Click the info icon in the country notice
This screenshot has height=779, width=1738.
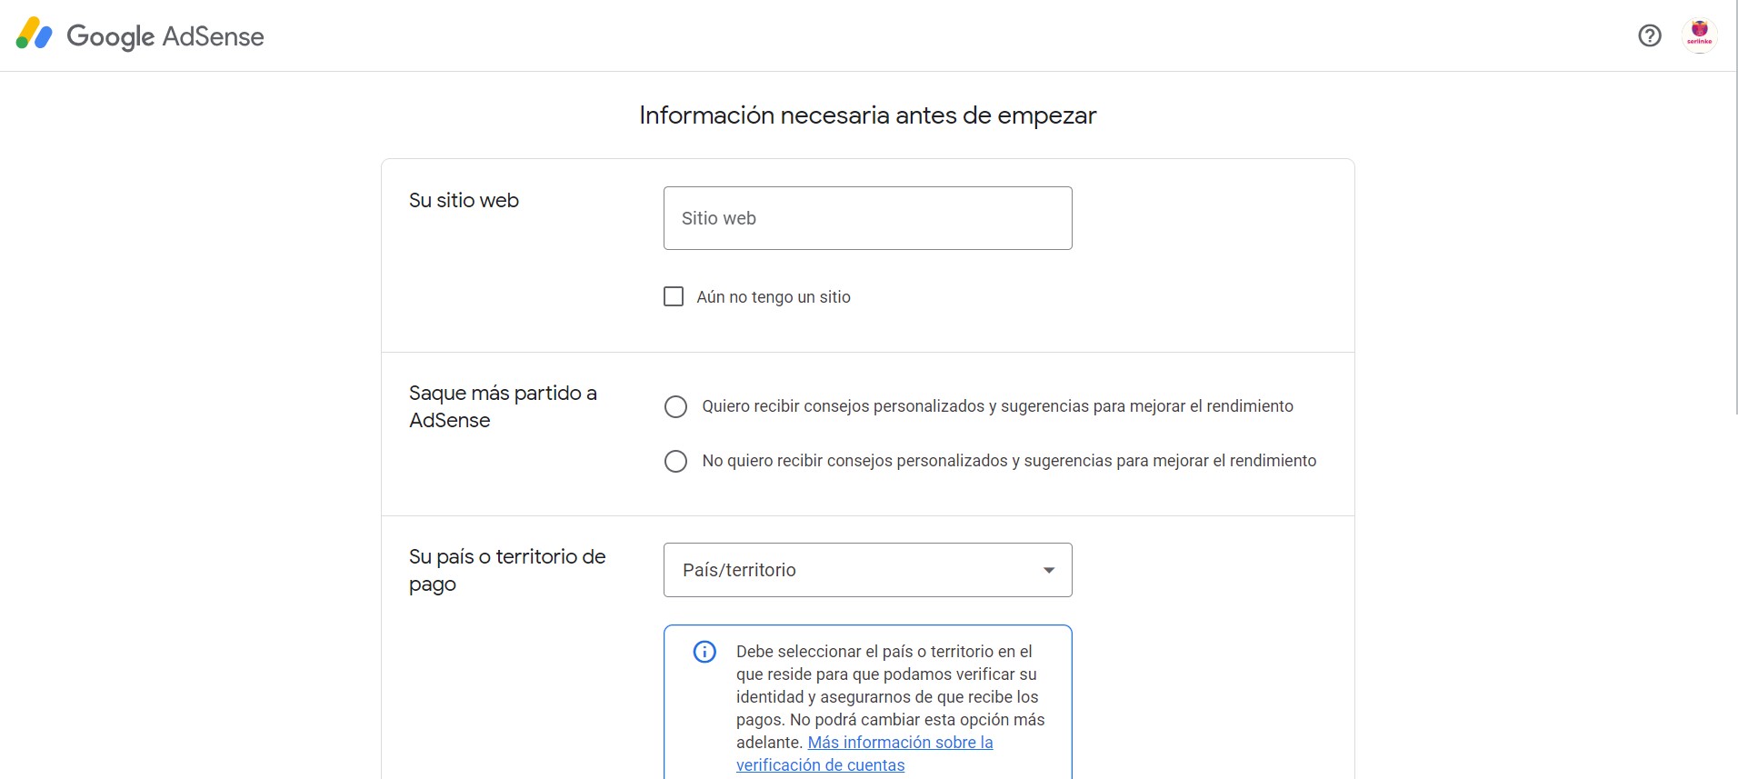tap(704, 652)
